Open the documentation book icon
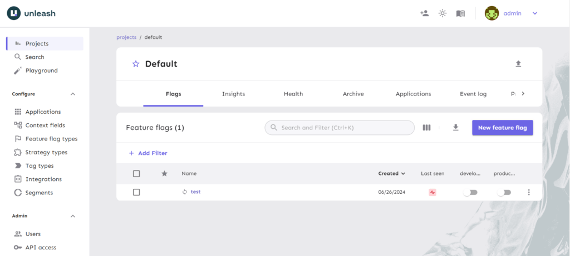 click(460, 13)
